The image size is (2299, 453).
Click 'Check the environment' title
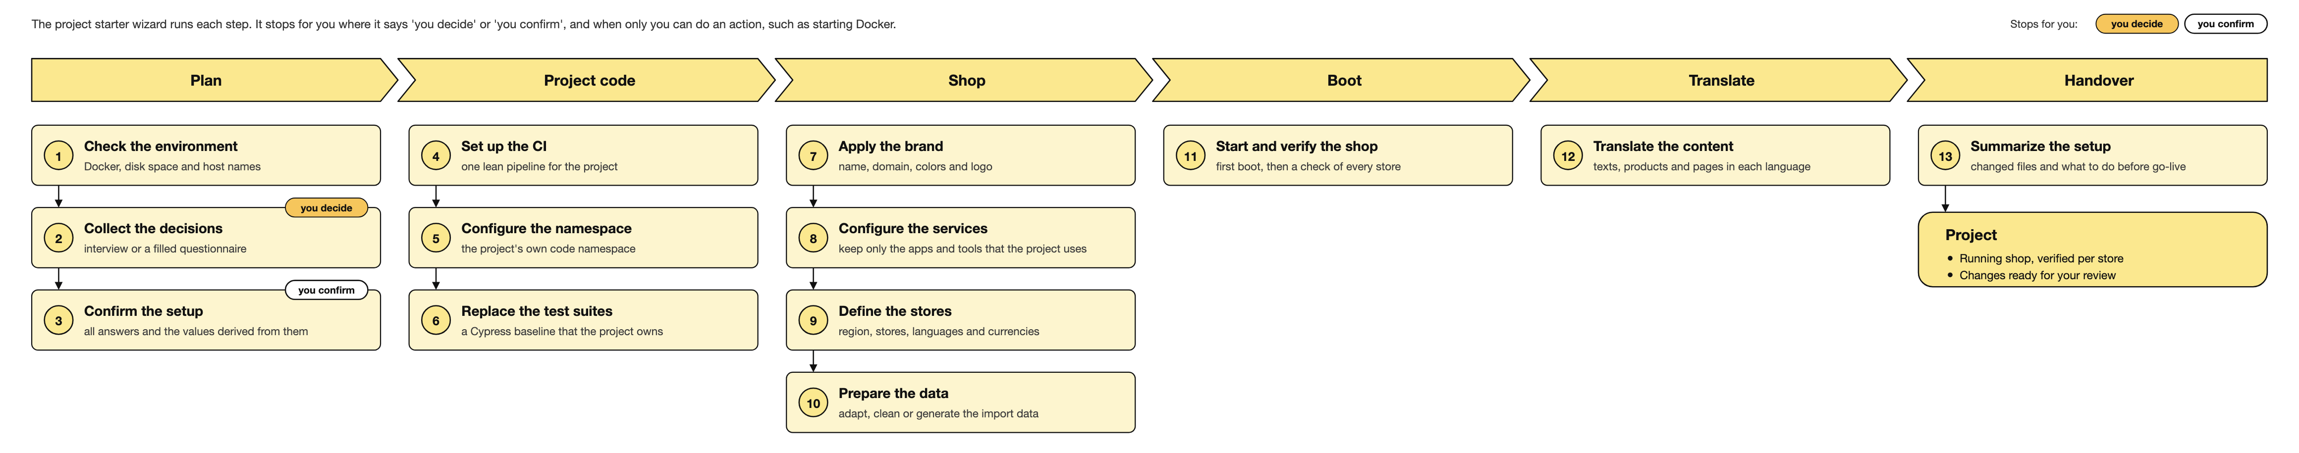click(161, 146)
